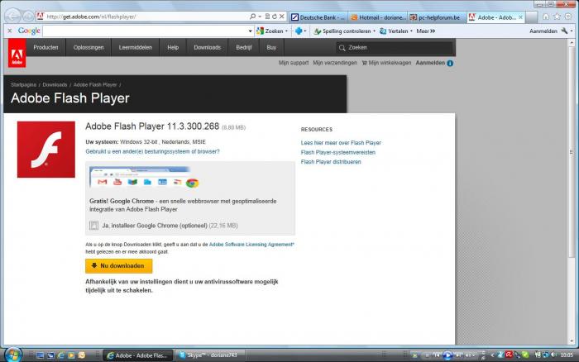The width and height of the screenshot is (579, 362).
Task: Click the Stop (X) icon in the address bar
Action: [x=282, y=17]
